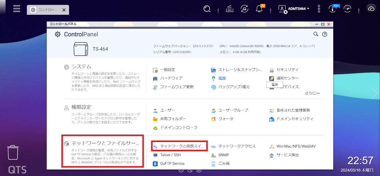Open the background tasks icon

click(230, 9)
